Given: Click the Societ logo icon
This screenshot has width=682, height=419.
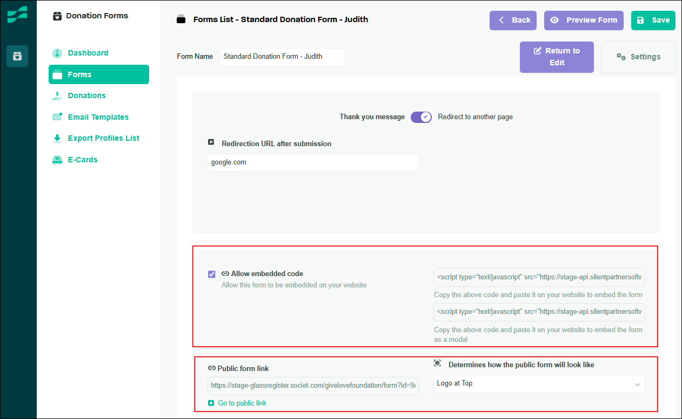Looking at the screenshot, I should 17,15.
